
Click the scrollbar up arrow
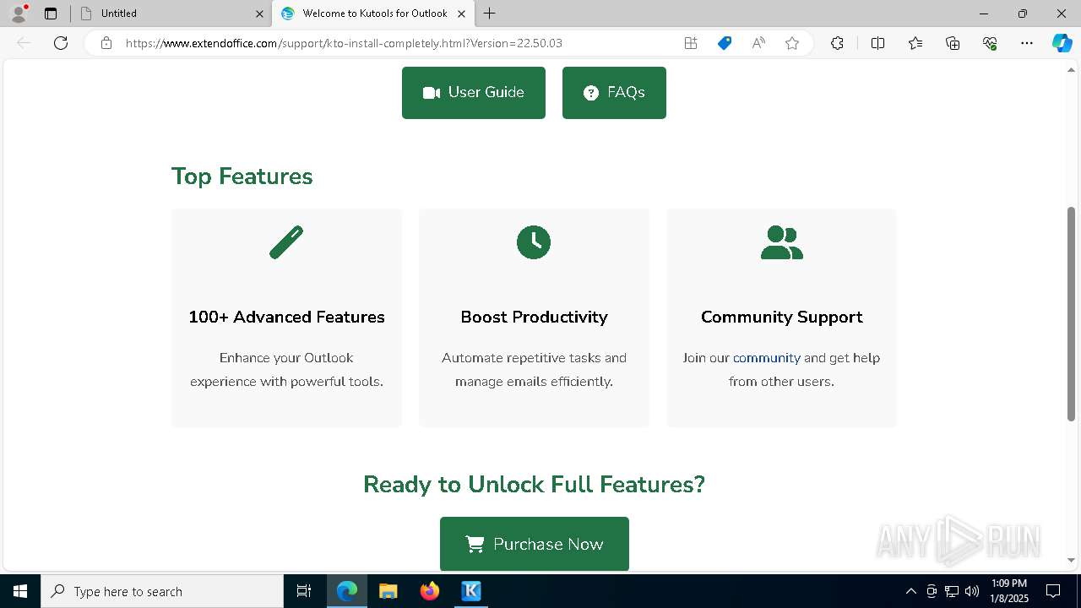[1072, 70]
